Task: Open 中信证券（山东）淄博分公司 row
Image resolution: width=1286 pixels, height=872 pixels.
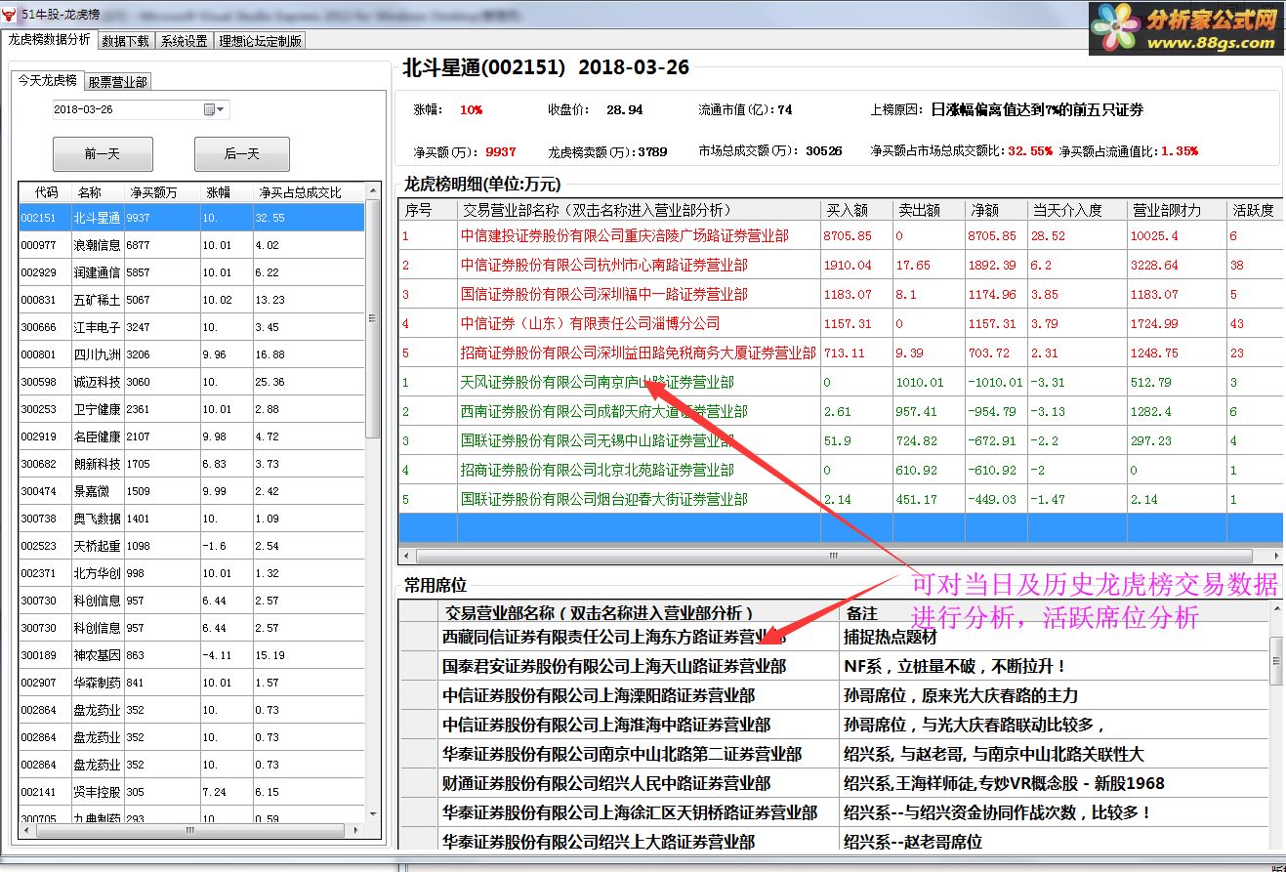Action: (840, 323)
